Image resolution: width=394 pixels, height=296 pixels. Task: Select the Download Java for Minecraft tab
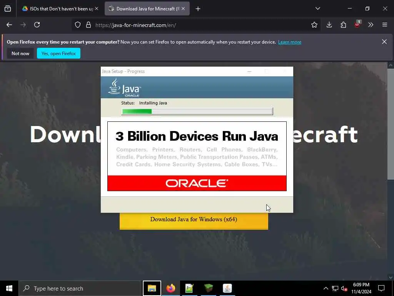[147, 9]
